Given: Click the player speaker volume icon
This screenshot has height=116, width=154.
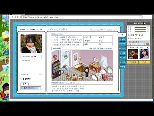Looking at the screenshot, I should pos(139,44).
